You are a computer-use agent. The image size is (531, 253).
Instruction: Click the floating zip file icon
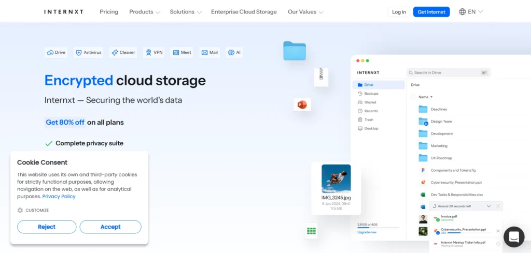[321, 77]
